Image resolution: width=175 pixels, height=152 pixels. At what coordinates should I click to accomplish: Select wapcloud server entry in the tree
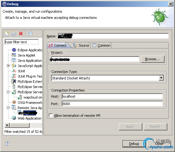[x=33, y=97]
